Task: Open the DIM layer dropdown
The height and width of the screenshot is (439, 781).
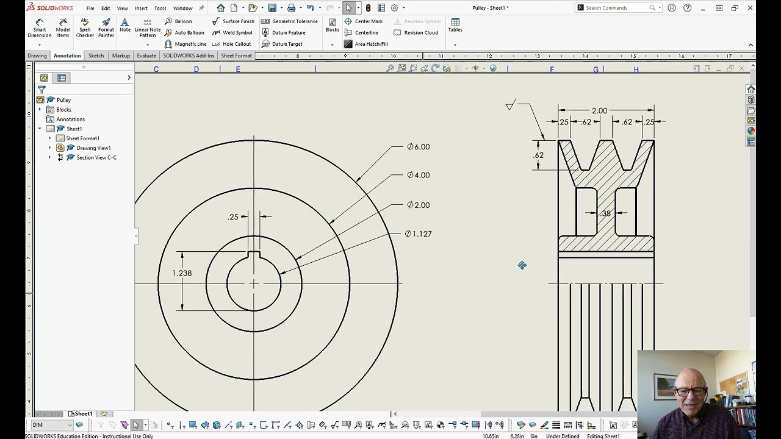Action: (x=70, y=425)
